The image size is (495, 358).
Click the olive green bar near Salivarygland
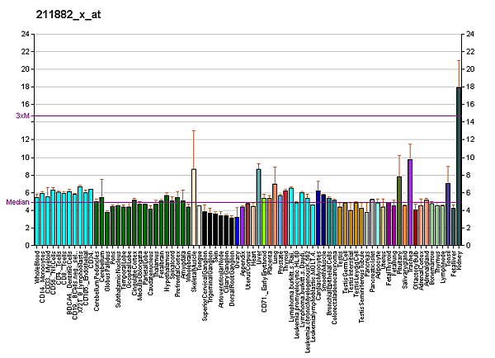click(x=399, y=210)
